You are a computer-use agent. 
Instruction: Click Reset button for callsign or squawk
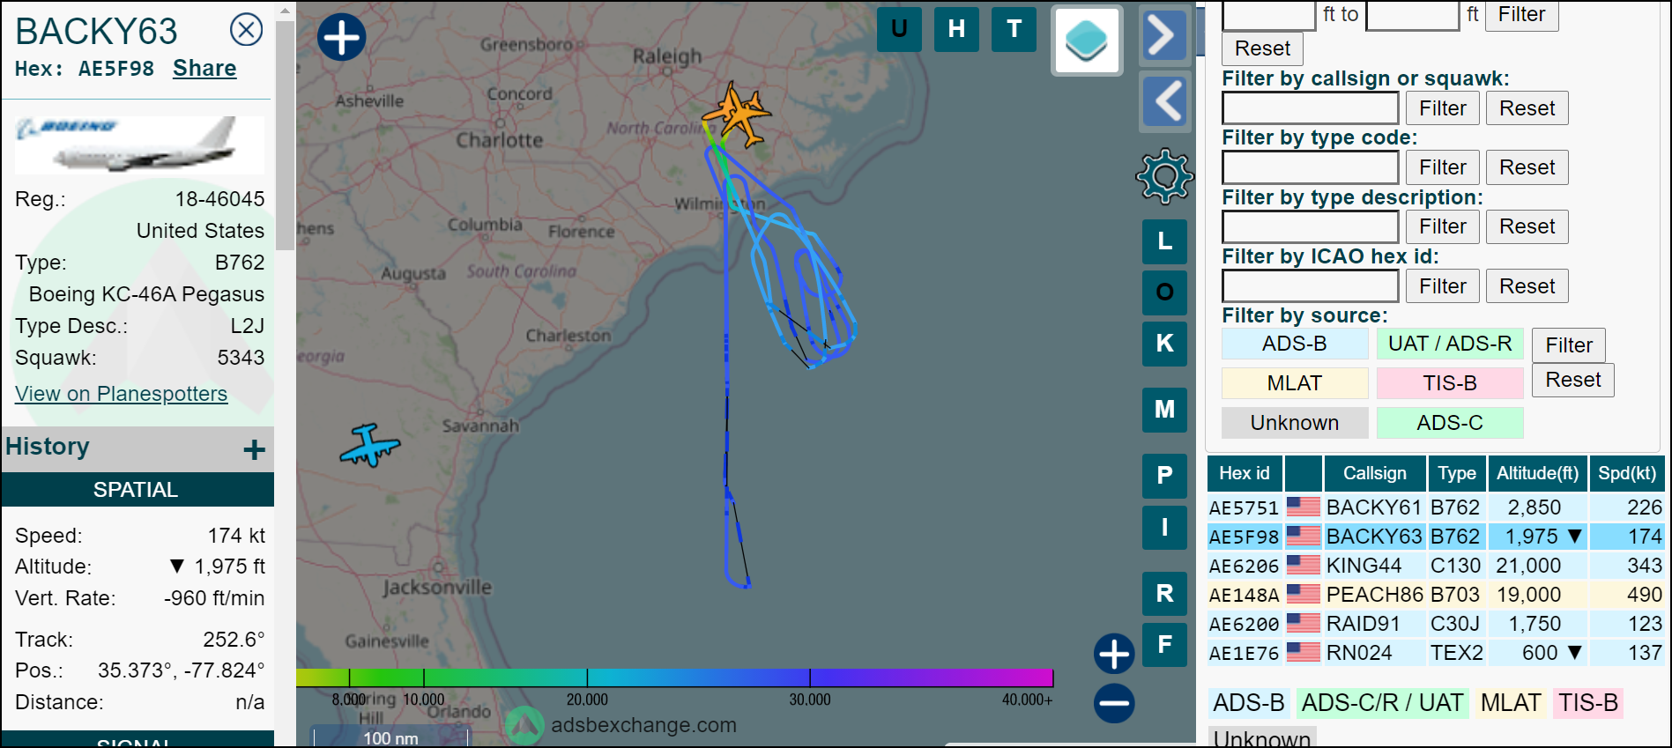tap(1527, 108)
